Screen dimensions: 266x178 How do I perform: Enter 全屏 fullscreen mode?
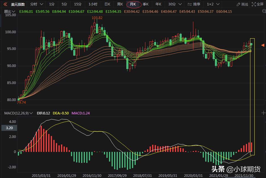click(x=257, y=5)
